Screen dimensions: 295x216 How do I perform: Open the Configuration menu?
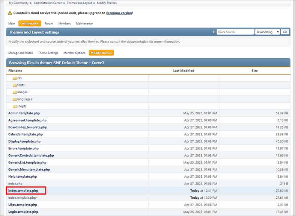[x=30, y=24]
